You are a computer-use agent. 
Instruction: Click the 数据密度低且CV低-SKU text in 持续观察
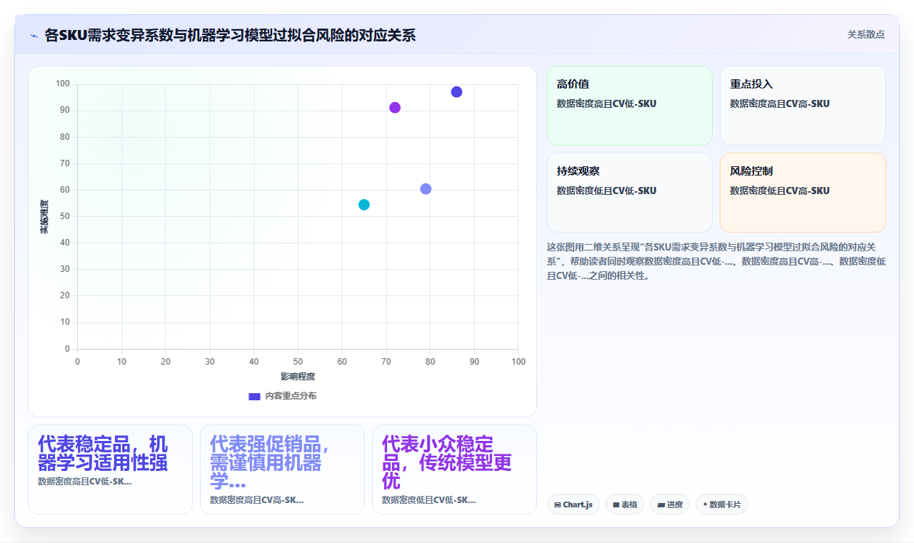[x=606, y=191]
